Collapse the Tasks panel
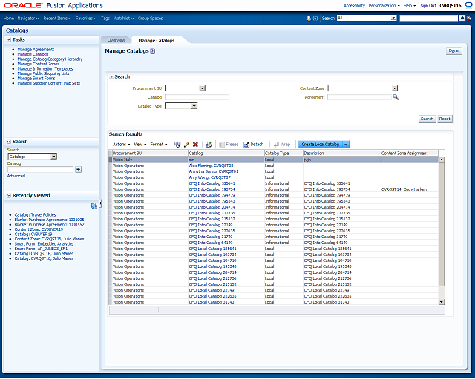The image size is (475, 380). [9, 39]
